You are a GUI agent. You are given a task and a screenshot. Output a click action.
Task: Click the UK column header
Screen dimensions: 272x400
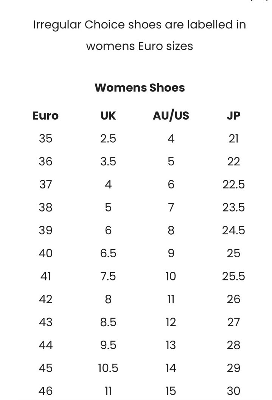[x=108, y=116]
